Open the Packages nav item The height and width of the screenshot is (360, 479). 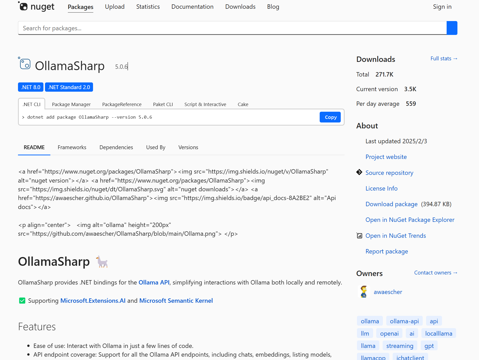[x=80, y=7]
